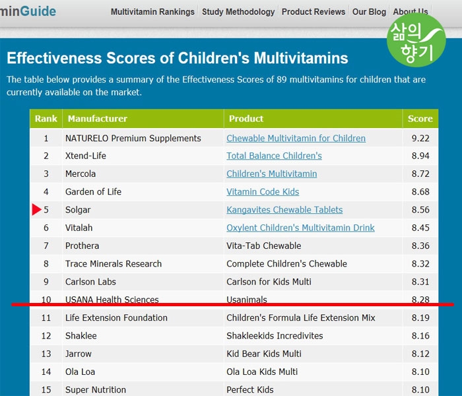462x396 pixels.
Task: Click the Jarrow manufacturer cell
Action: pos(143,354)
